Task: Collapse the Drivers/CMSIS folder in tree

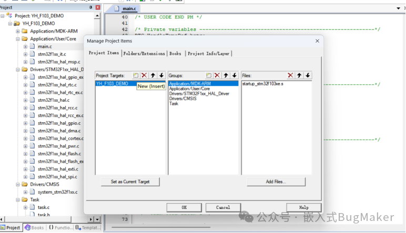Action: coord(18,185)
